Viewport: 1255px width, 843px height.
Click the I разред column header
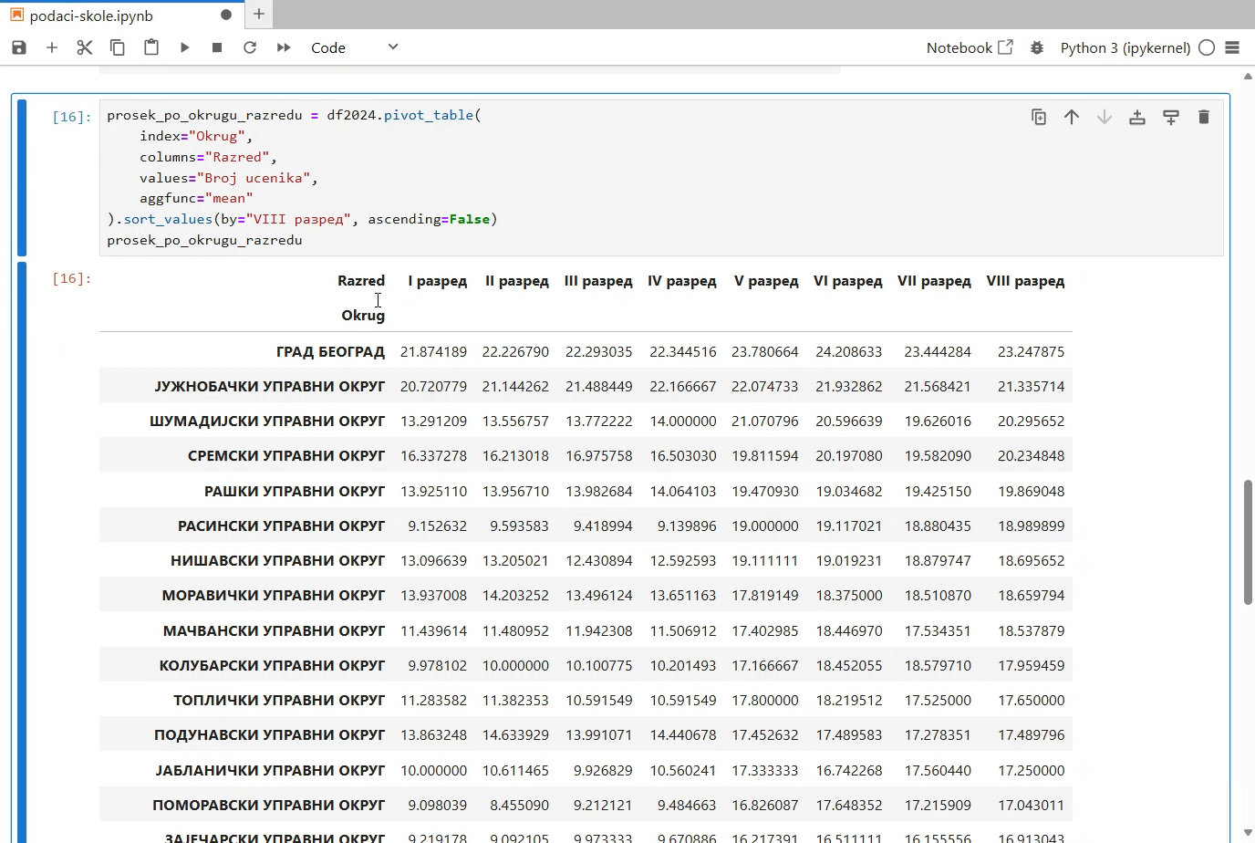437,281
